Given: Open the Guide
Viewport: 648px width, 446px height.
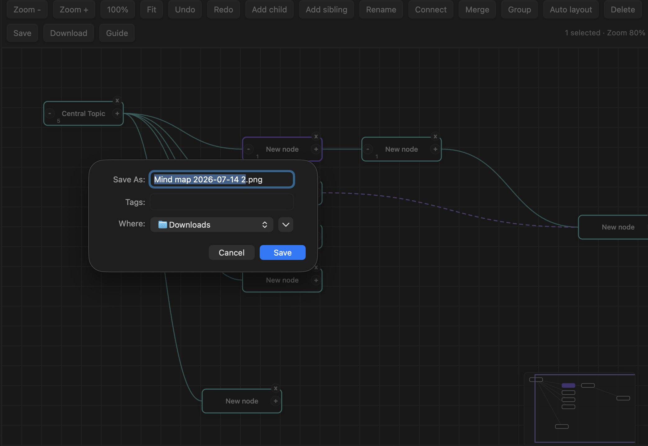Looking at the screenshot, I should [117, 33].
